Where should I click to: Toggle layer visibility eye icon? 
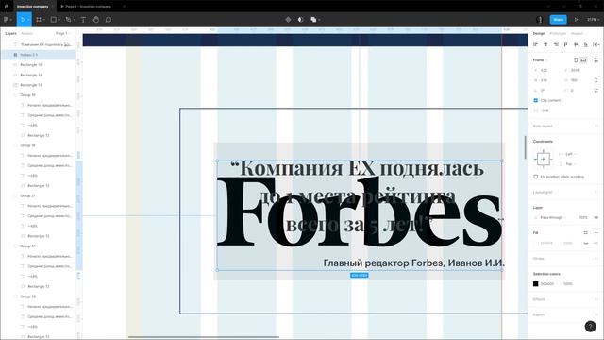596,217
